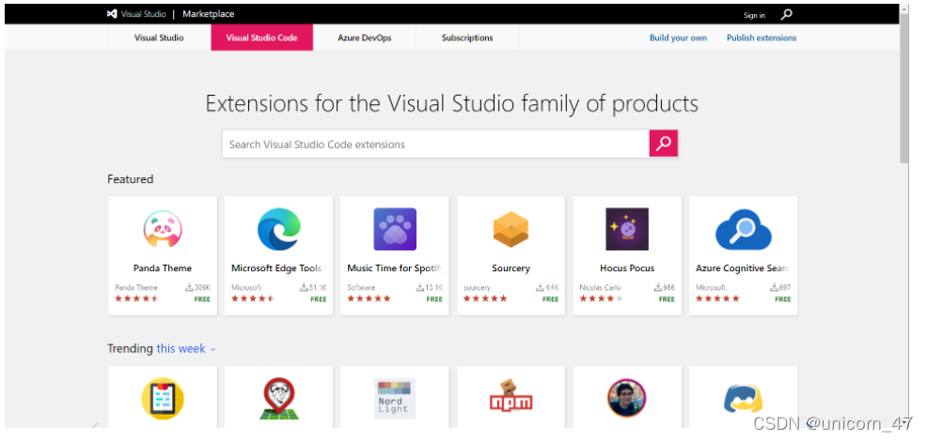Click the pink search magnifier button
Screen dimensions: 927x441
(664, 144)
